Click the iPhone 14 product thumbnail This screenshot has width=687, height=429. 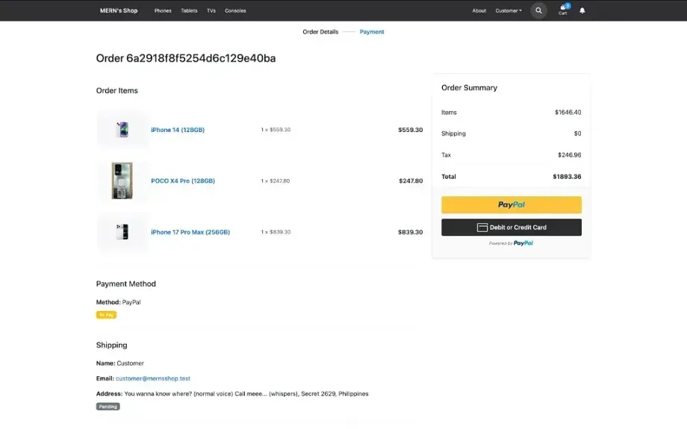[x=122, y=130]
